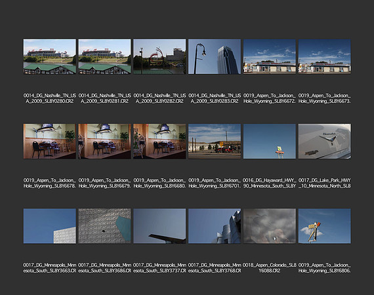Click file name ending SL8Y0283.CR2
The height and width of the screenshot is (295, 374).
click(x=215, y=98)
